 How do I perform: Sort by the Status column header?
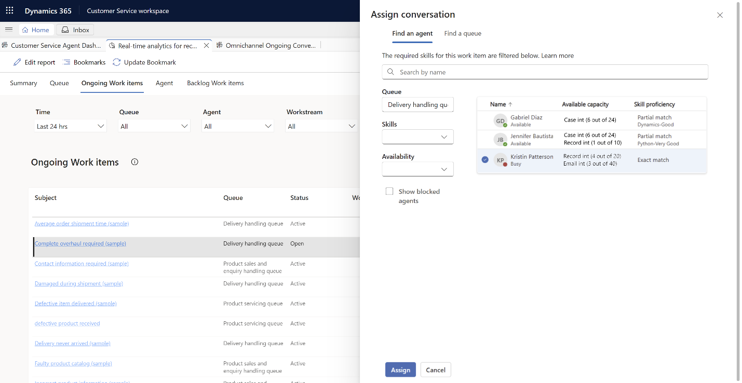pos(300,198)
